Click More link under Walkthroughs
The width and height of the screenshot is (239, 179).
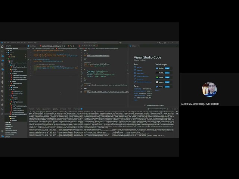[157, 90]
